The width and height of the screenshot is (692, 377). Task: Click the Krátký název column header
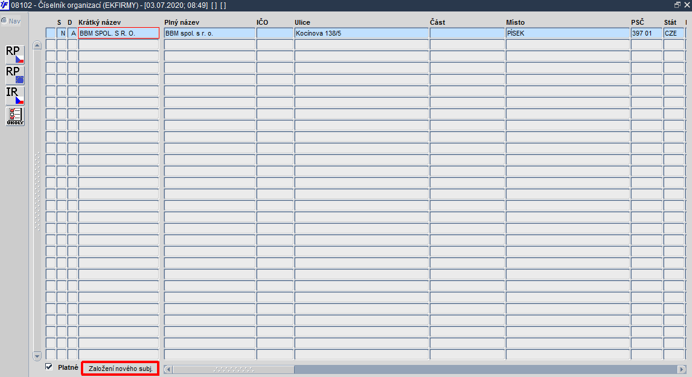(99, 22)
